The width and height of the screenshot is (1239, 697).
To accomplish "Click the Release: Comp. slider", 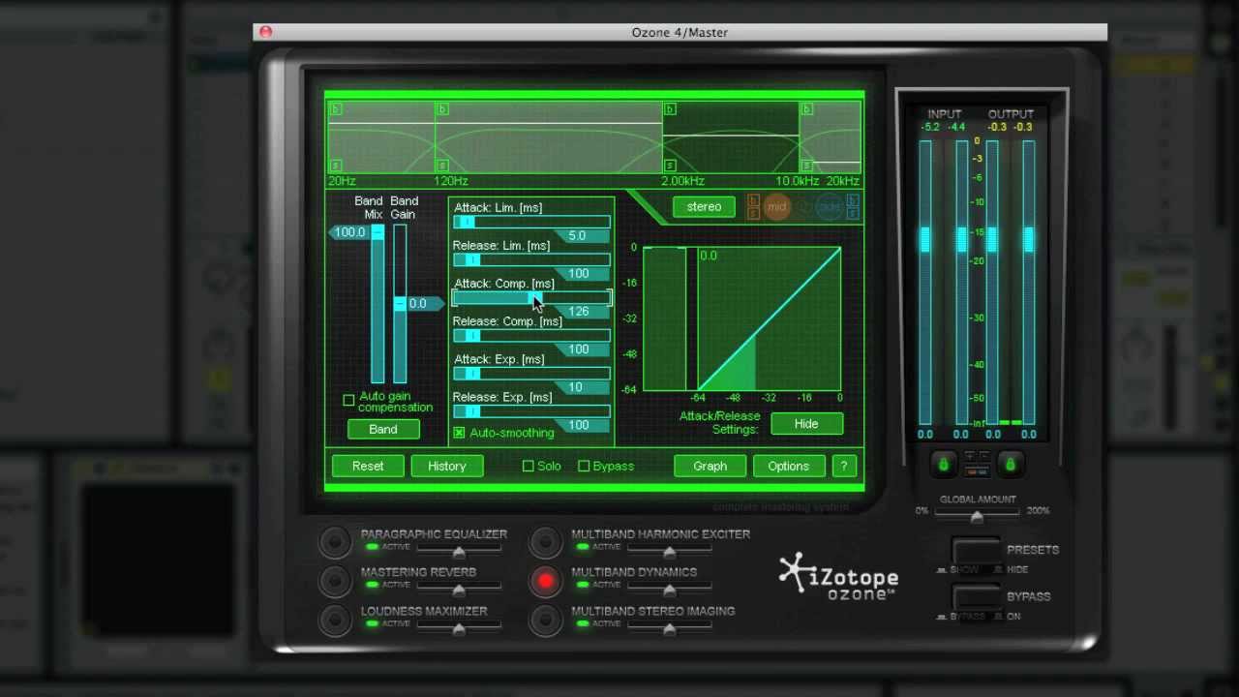I will pyautogui.click(x=531, y=335).
